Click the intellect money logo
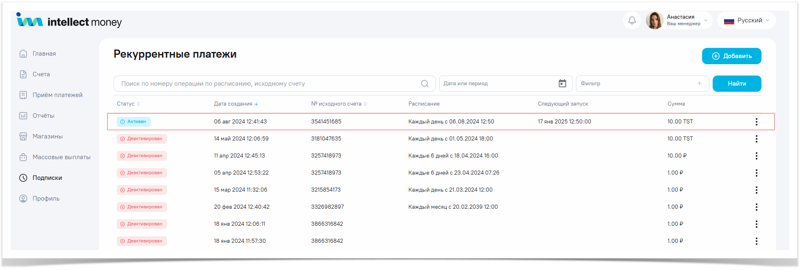 69,21
